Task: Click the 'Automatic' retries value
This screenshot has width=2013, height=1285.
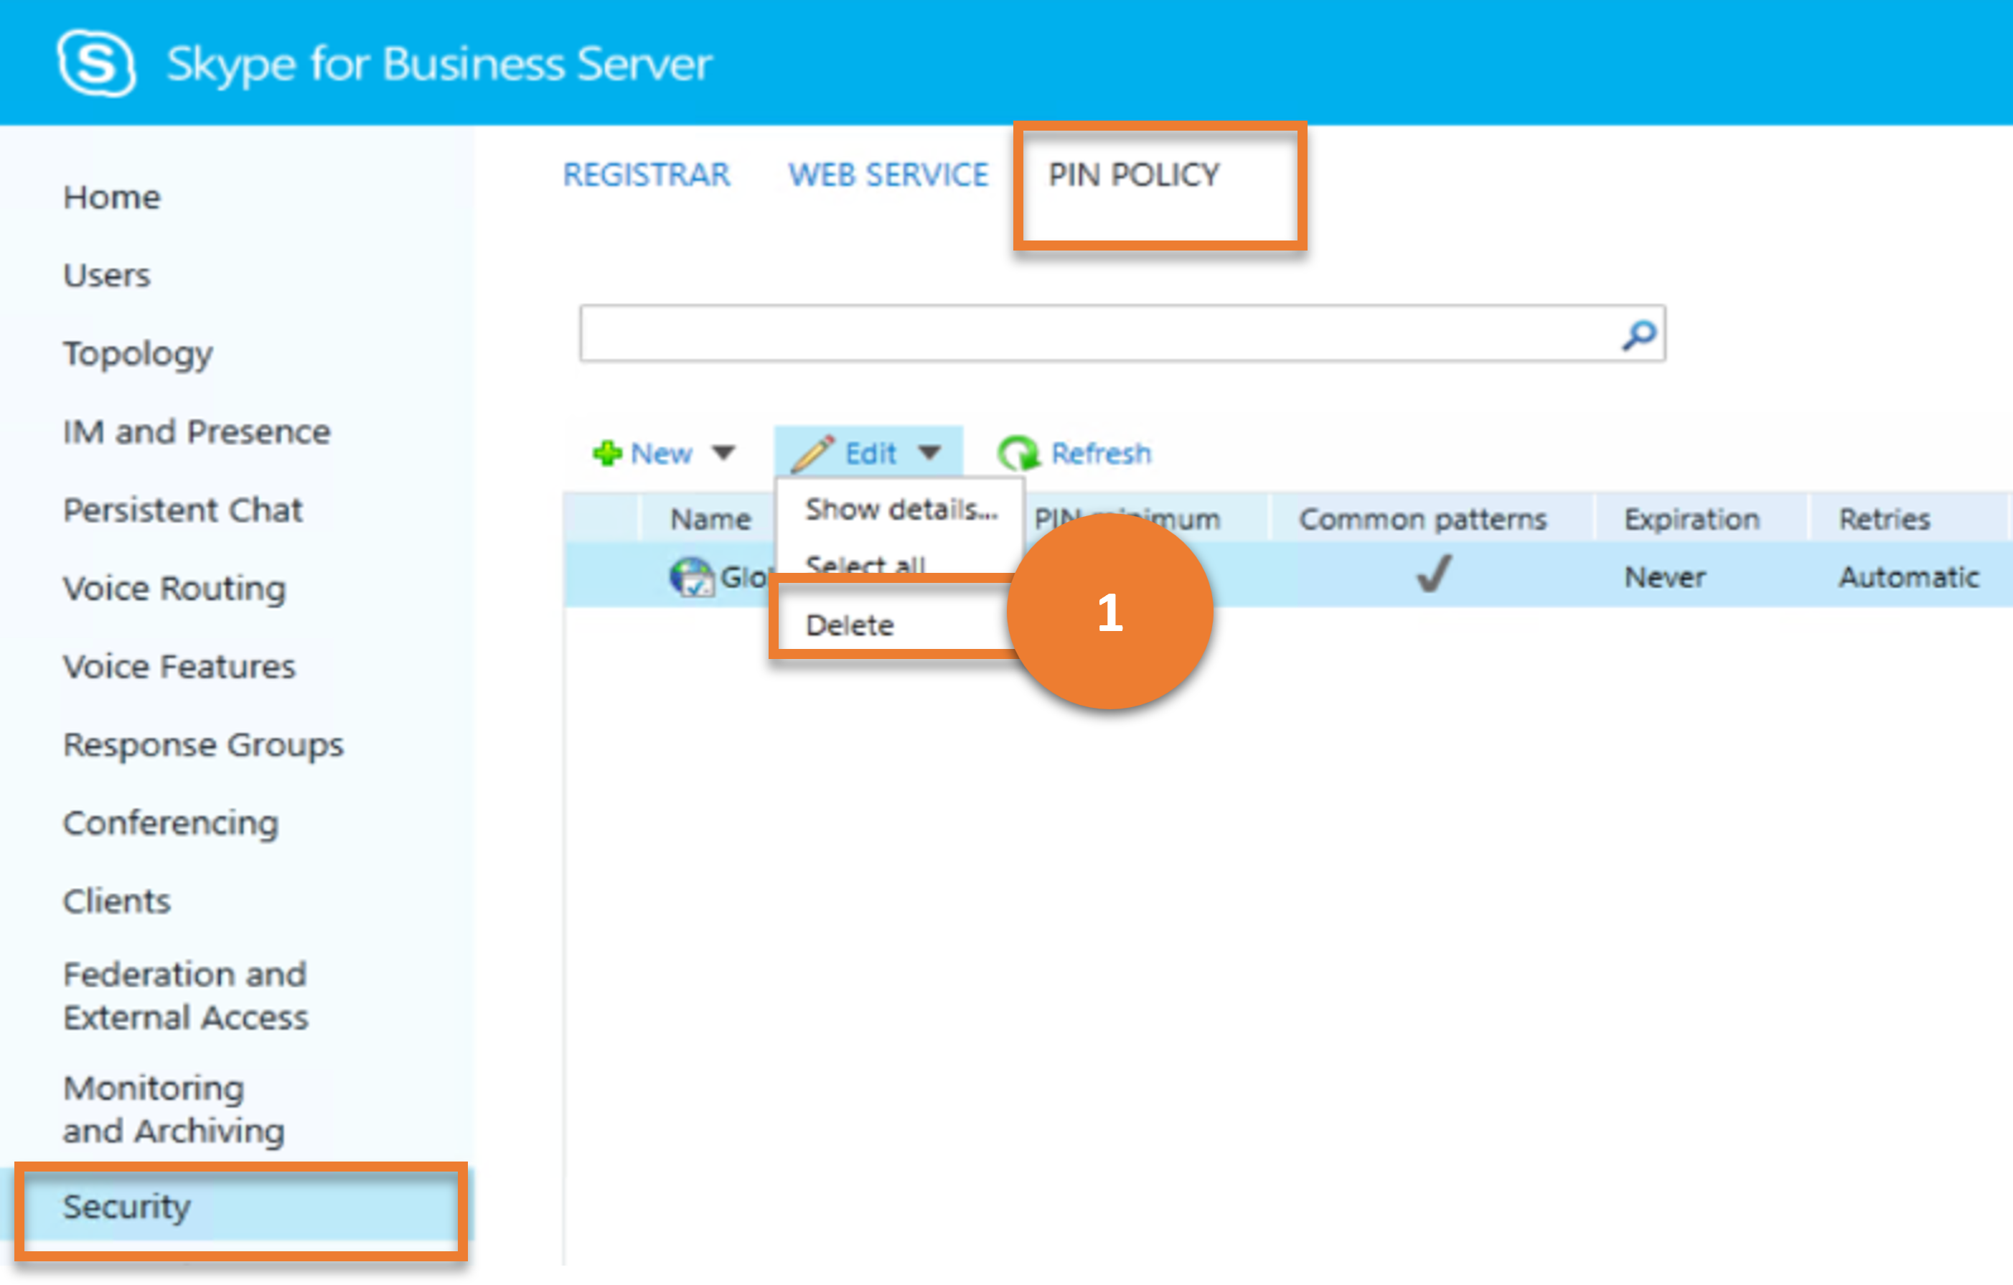Action: click(x=1908, y=577)
